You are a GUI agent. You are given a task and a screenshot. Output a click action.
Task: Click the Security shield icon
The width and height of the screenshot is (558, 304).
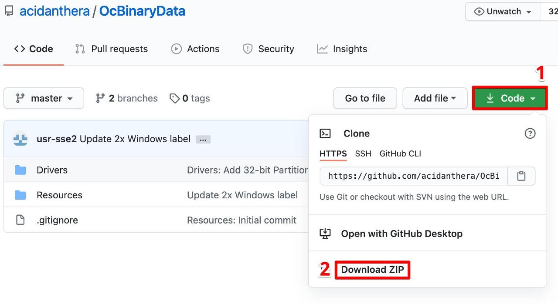click(x=248, y=49)
